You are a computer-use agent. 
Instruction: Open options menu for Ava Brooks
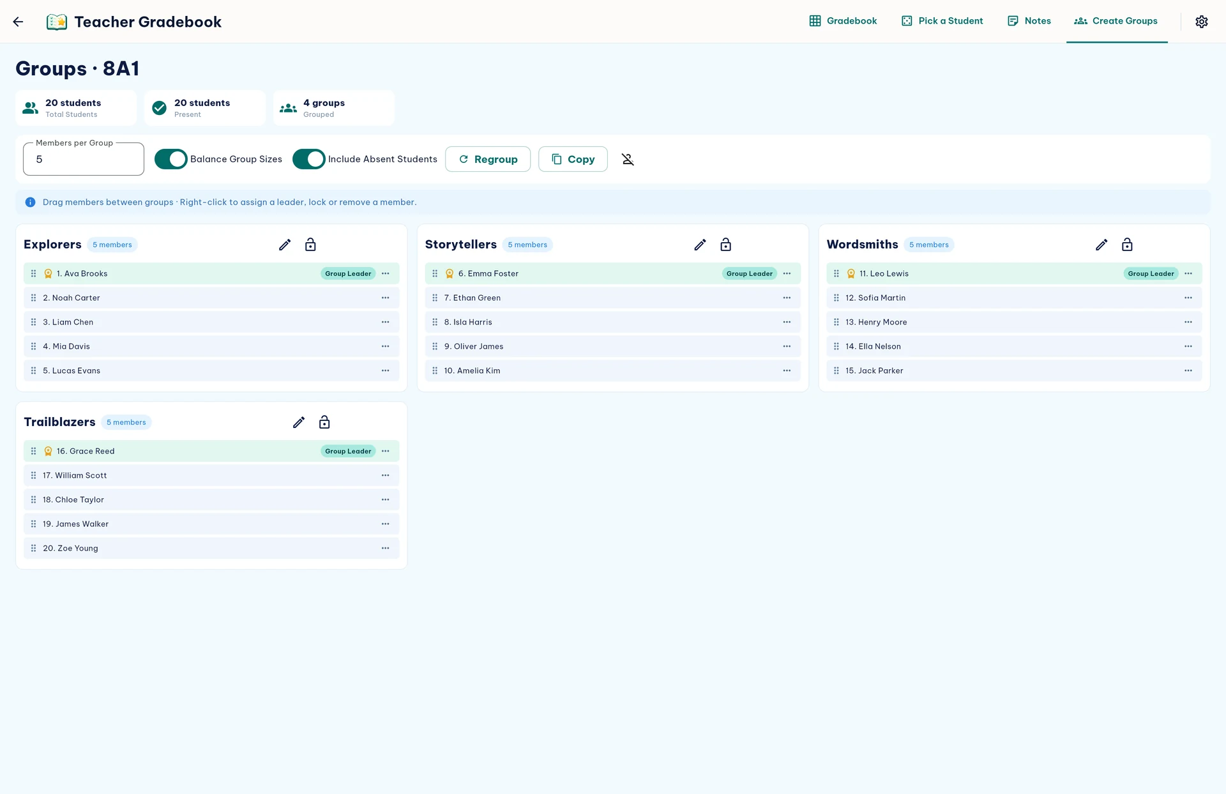pos(385,273)
